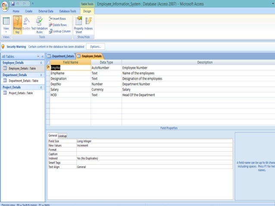The height and width of the screenshot is (206, 275).
Task: Open the External Data tab
Action: [x=46, y=11]
